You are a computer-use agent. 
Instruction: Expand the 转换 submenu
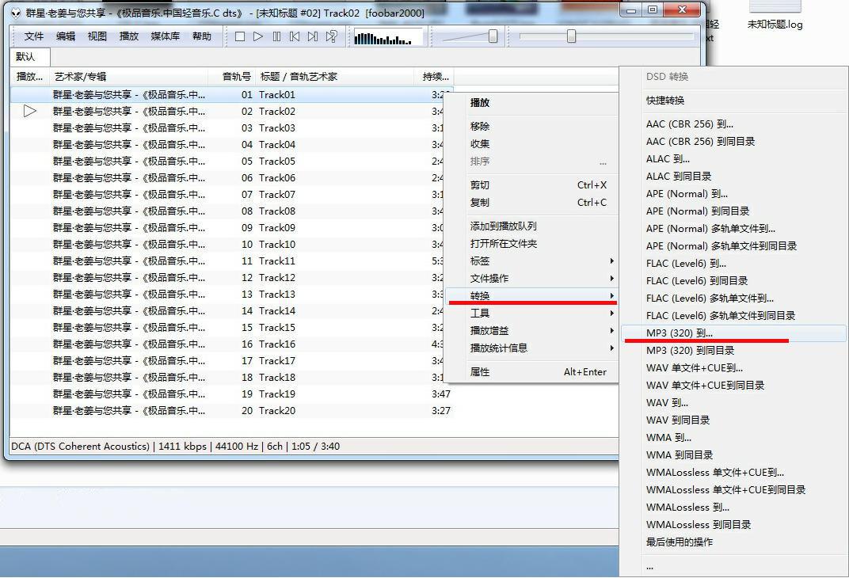tap(533, 295)
